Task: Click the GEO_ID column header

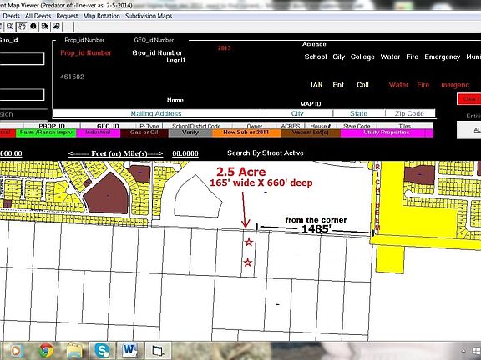Action: coord(108,126)
